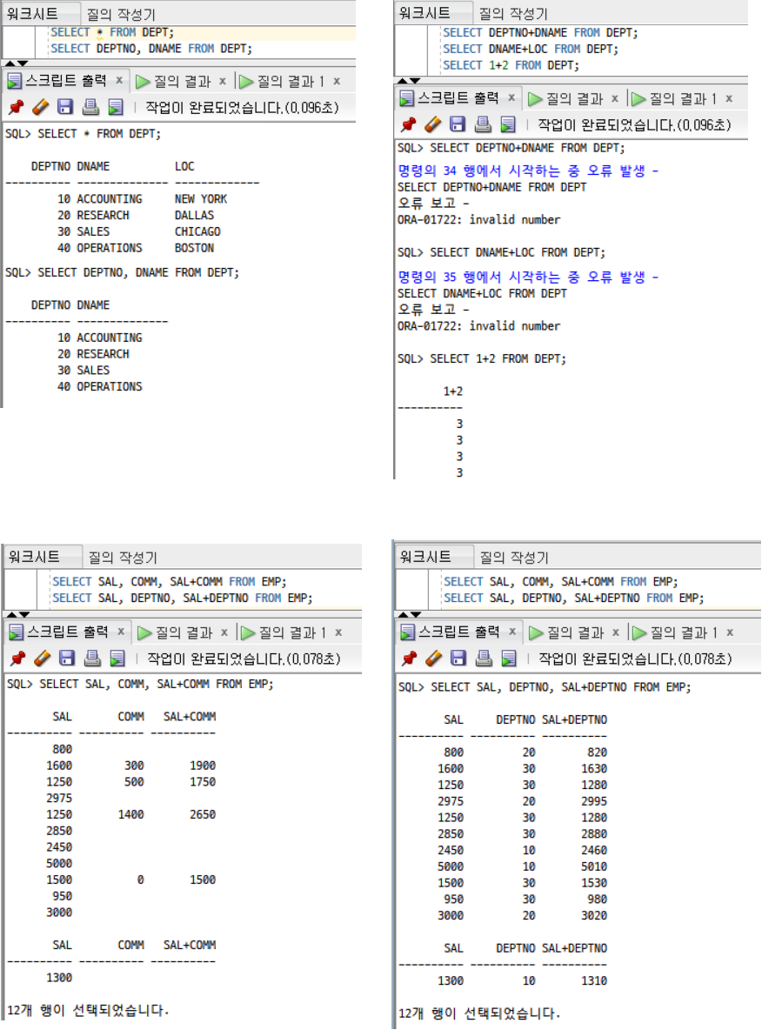Click the save disk icon above the SAL+COMM output
Viewport: 762px width, 1030px height.
[67, 659]
